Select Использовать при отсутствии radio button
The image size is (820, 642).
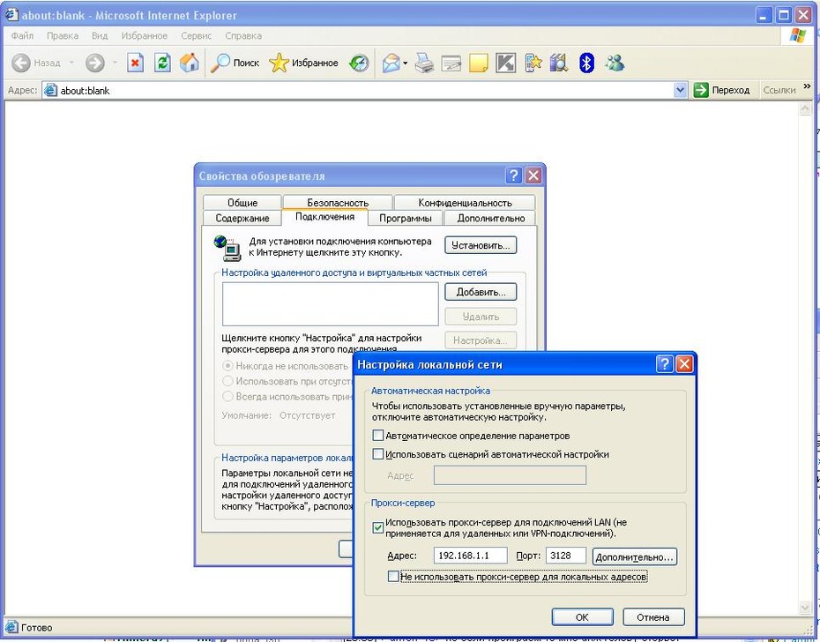(227, 381)
